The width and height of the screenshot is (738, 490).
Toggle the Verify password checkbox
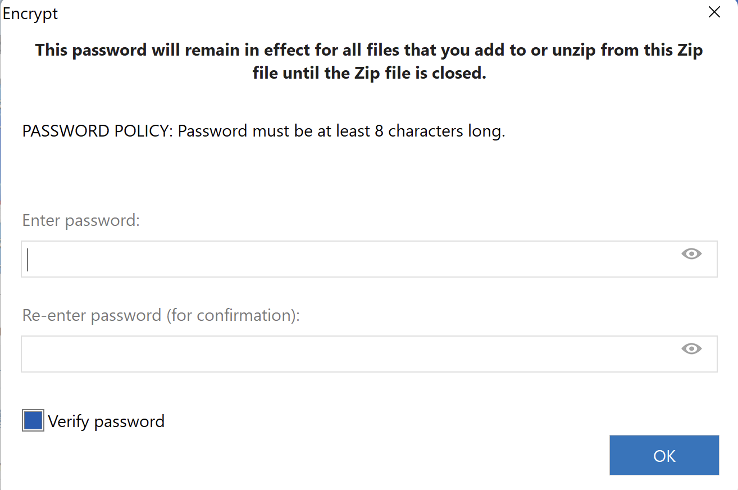(x=33, y=420)
